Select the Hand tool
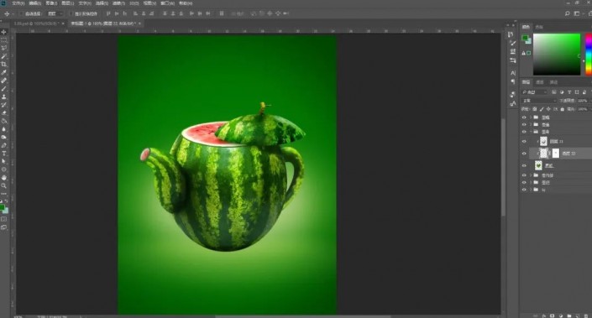 (x=3, y=178)
